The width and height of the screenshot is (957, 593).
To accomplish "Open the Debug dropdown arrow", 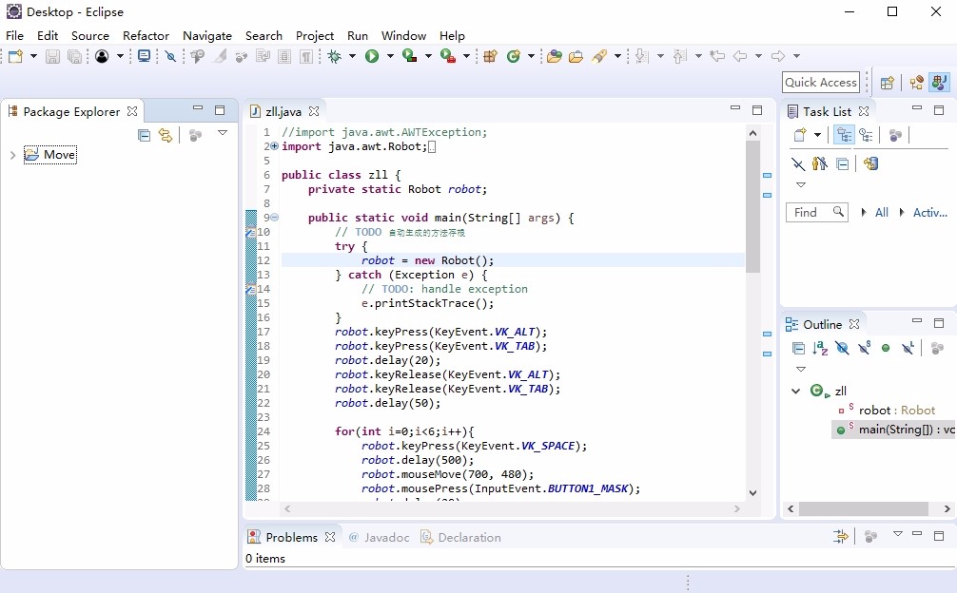I will (x=352, y=56).
